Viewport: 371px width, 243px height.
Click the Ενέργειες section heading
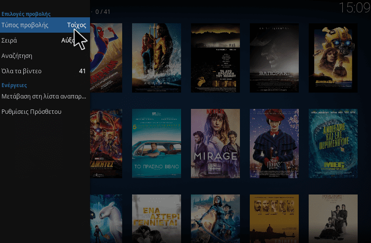click(x=14, y=85)
